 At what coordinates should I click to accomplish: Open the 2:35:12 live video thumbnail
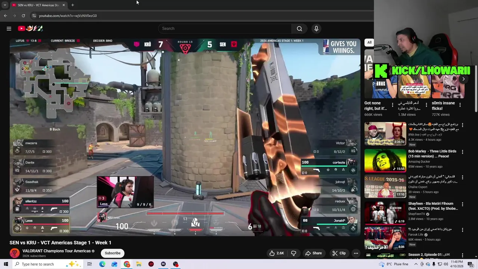click(x=385, y=134)
